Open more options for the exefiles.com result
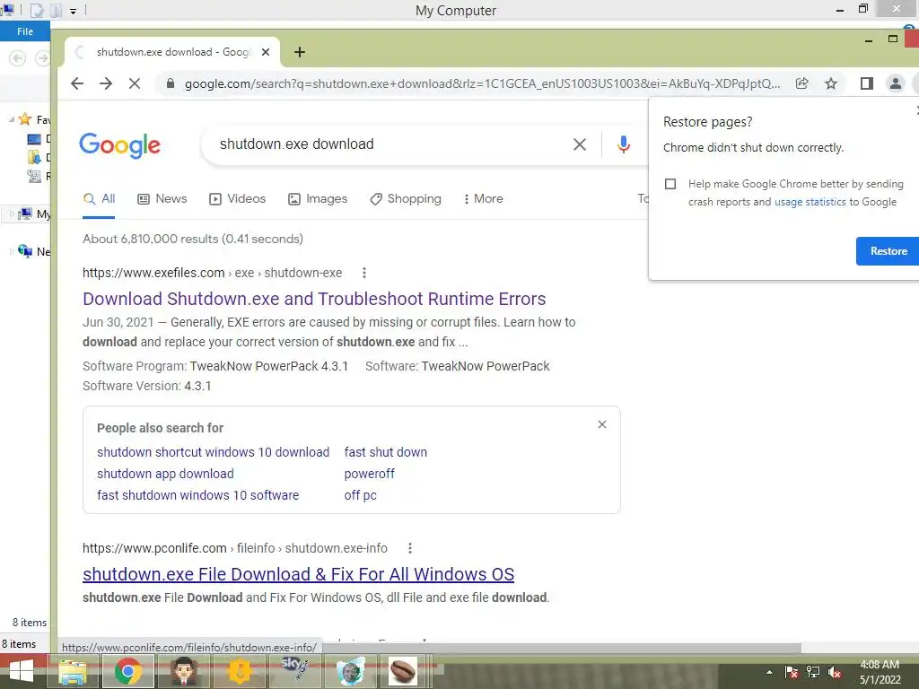 point(364,273)
